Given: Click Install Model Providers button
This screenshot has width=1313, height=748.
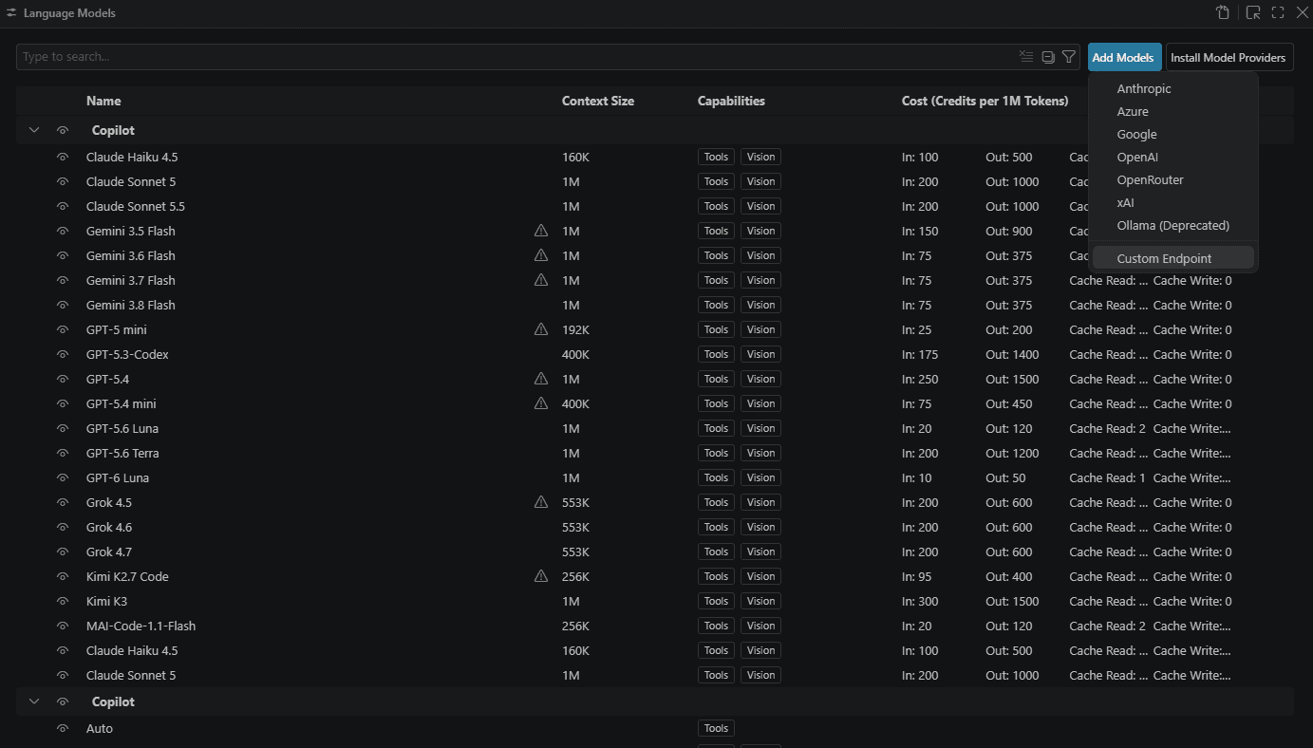Looking at the screenshot, I should point(1229,57).
